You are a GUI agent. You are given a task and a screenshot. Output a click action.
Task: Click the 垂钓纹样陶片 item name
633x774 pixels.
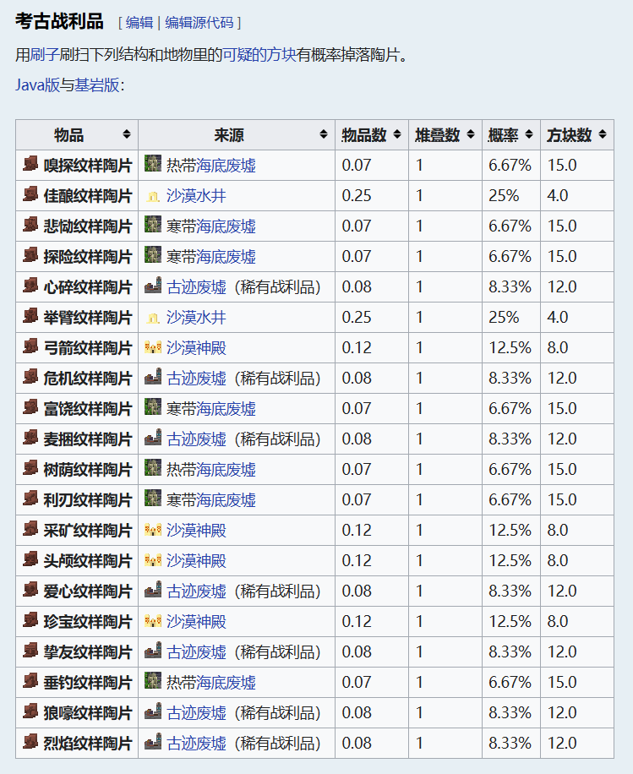coord(88,682)
